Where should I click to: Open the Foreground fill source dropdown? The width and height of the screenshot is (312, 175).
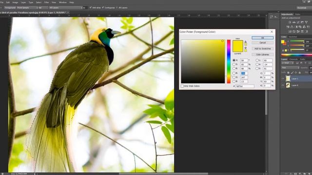10,8
